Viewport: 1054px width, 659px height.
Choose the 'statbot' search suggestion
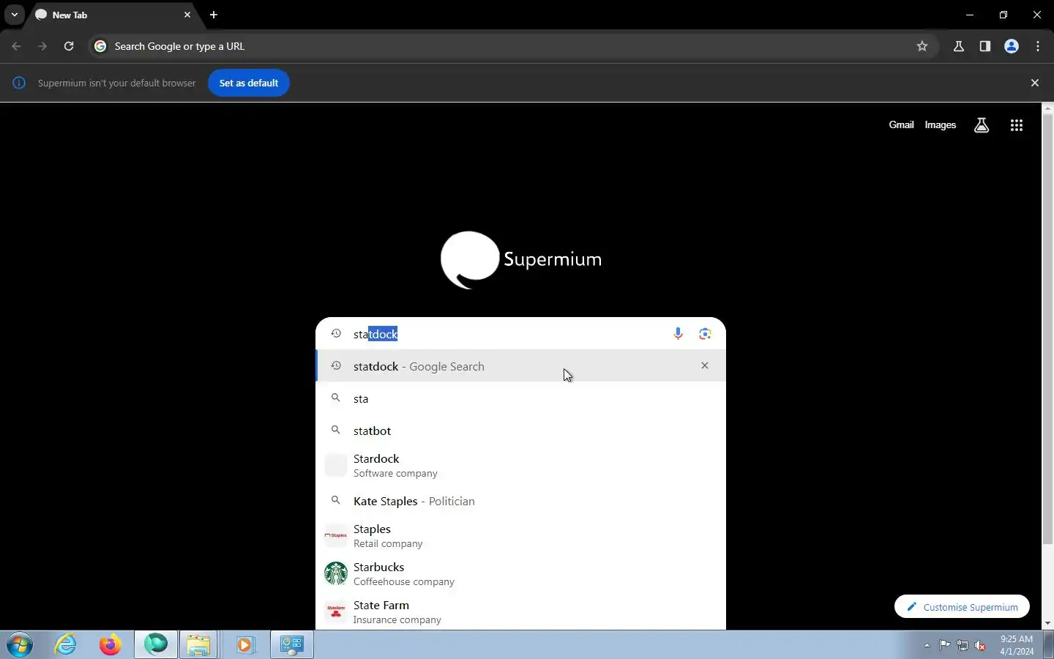point(520,431)
